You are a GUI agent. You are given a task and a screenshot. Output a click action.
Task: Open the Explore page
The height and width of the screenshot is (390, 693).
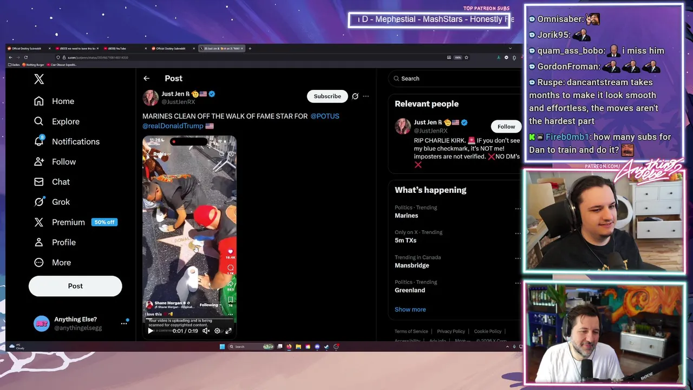[56, 121]
